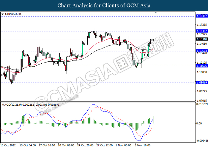The width and height of the screenshot is (208, 148).
Task: Select the 1.11676 support level label
Action: click(x=202, y=66)
